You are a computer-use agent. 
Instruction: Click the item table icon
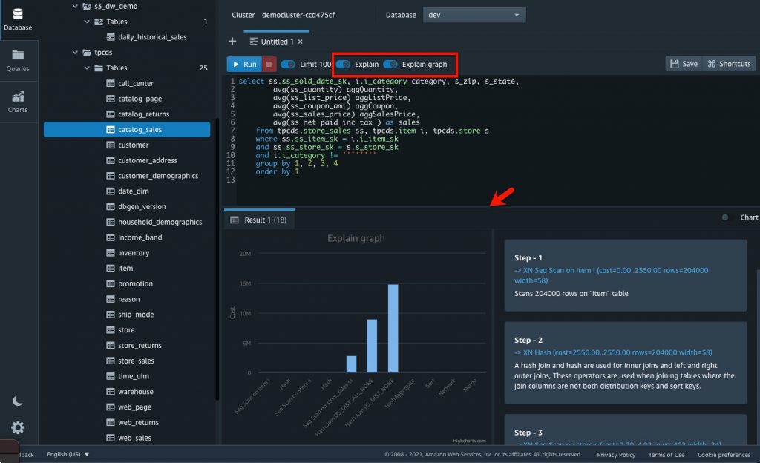pos(111,269)
